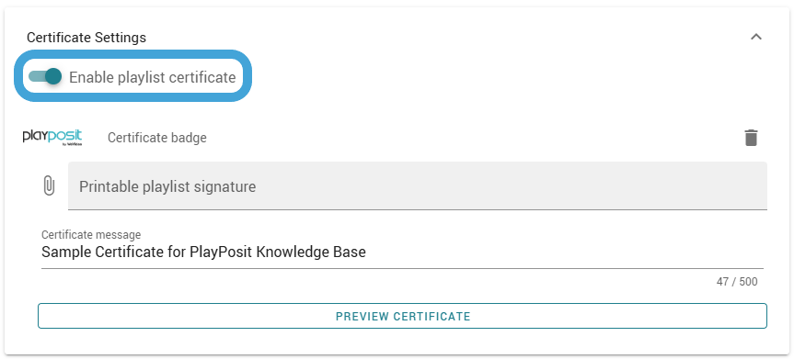
Task: Click the small Certificate message field label
Action: coord(91,235)
